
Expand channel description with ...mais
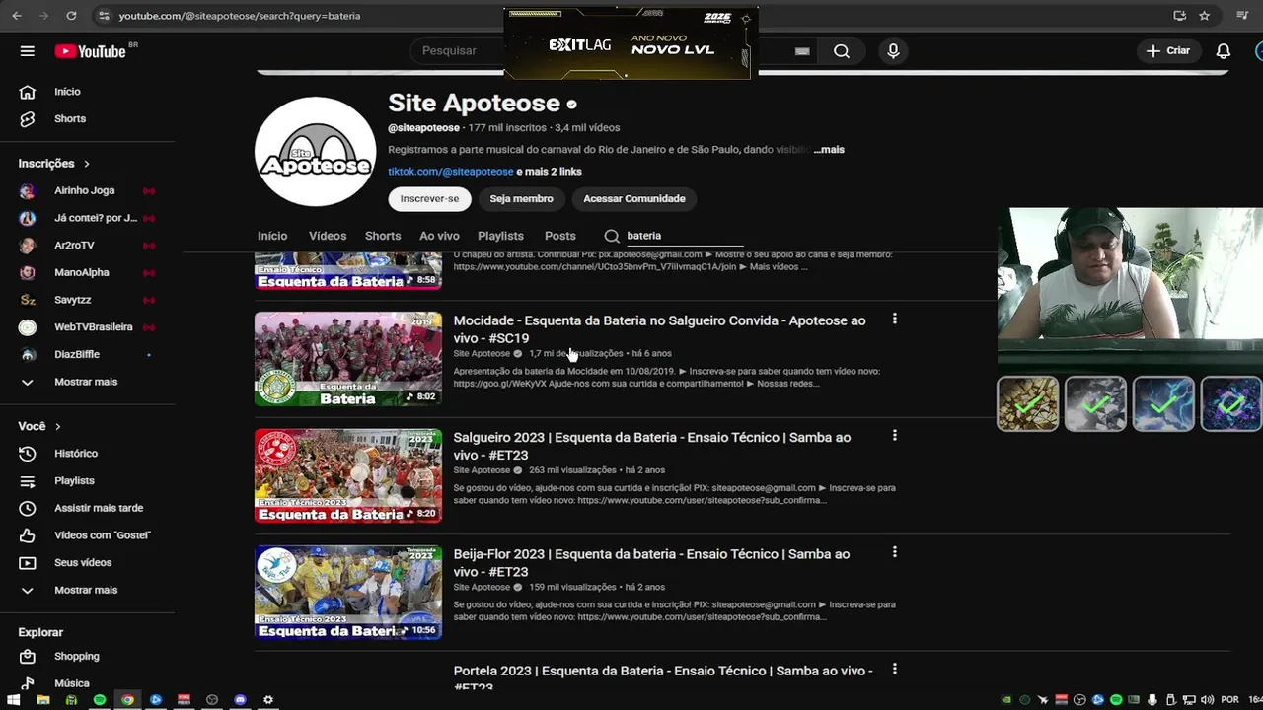point(829,150)
